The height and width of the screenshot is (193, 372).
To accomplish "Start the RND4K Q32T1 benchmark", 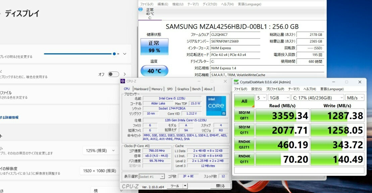I will pos(244,144).
